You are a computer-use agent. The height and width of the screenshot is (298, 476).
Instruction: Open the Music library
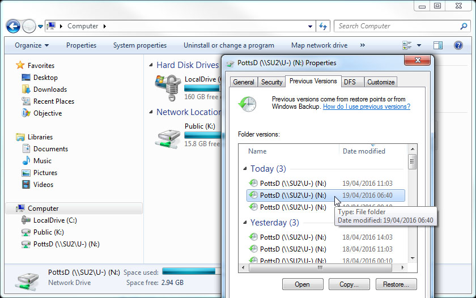tap(42, 160)
